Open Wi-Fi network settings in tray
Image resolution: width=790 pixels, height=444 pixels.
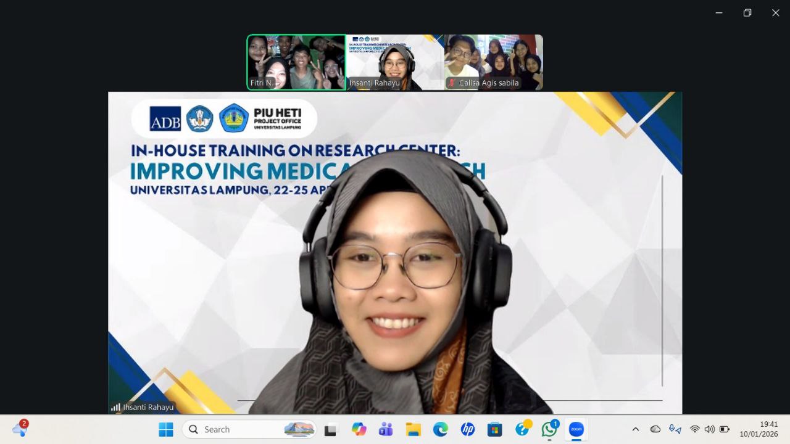pyautogui.click(x=695, y=429)
